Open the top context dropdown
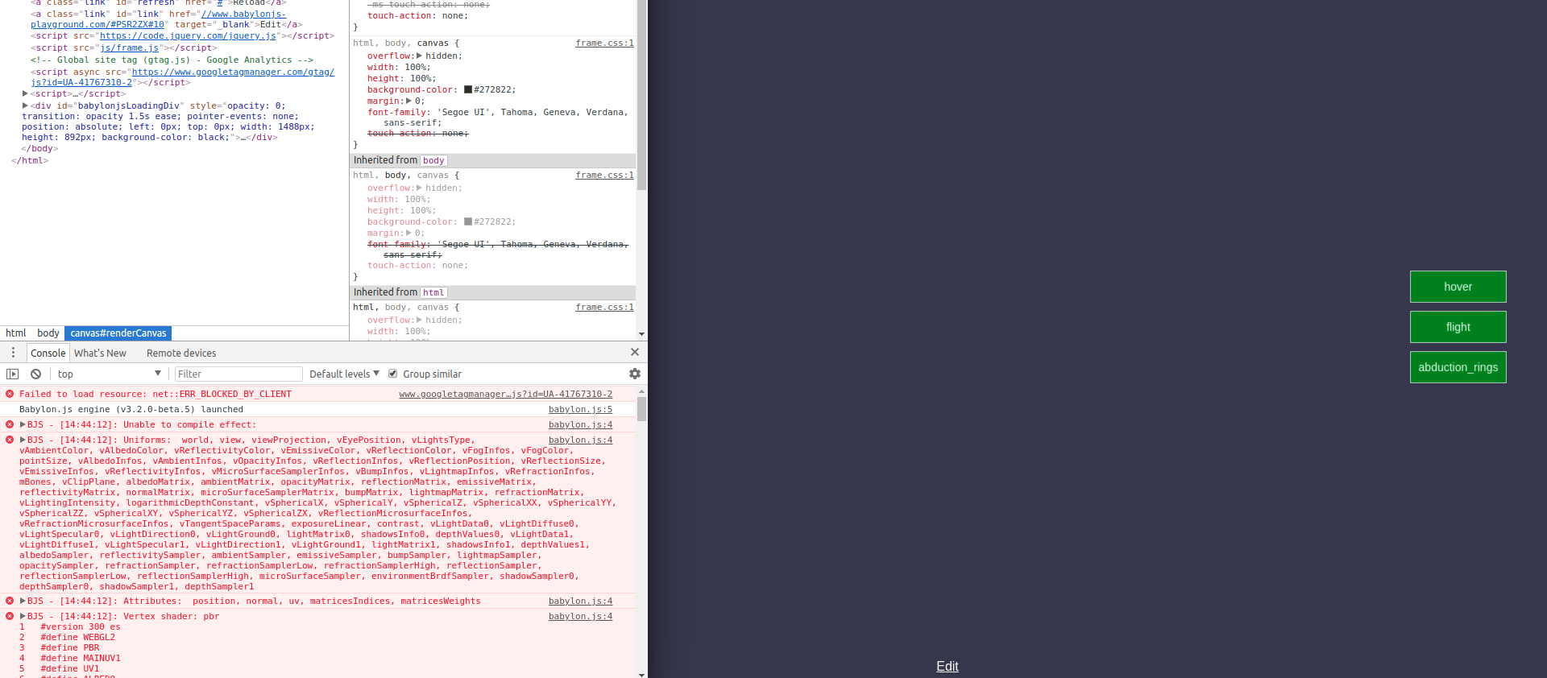Viewport: 1547px width, 678px height. (109, 374)
